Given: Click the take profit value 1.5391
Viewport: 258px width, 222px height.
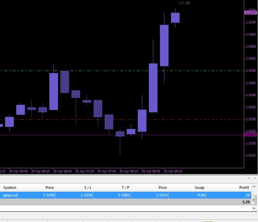Looking at the screenshot, I should pos(124,195).
